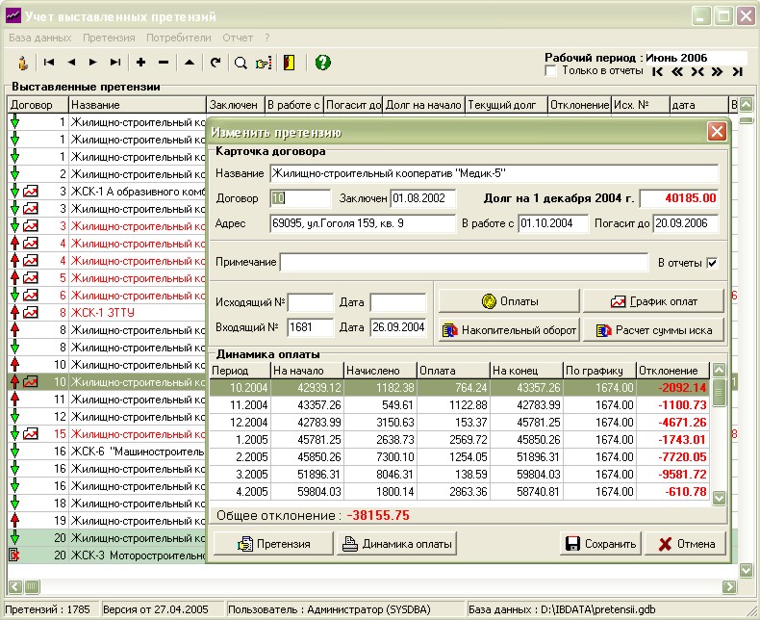Click the "График оплат" button
Image resolution: width=760 pixels, height=620 pixels.
tap(653, 301)
